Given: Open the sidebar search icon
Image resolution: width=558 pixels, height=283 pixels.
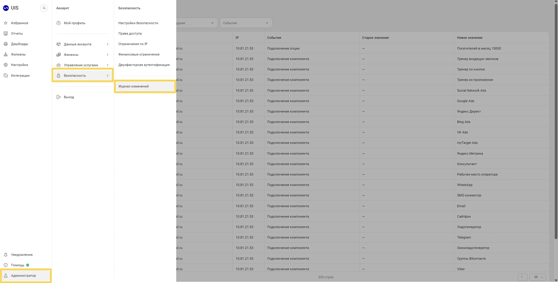Looking at the screenshot, I should click(x=44, y=8).
